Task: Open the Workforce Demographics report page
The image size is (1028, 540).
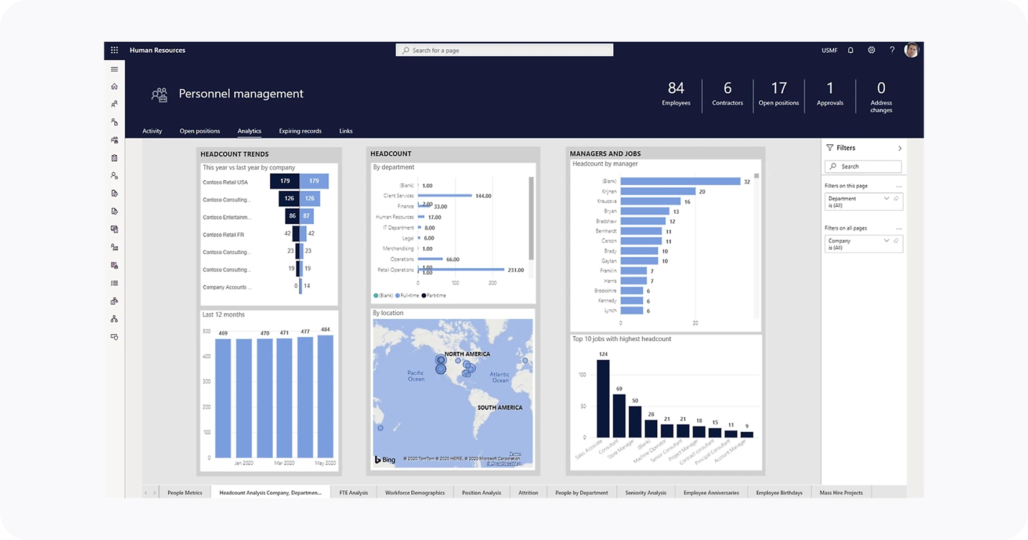Action: [x=415, y=492]
